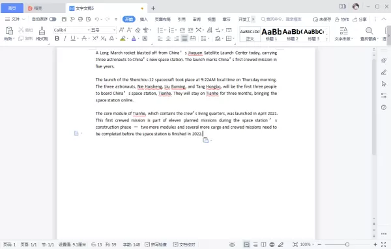The width and height of the screenshot is (391, 249).
Task: Expand more ribbon tabs arrow after 开发工
Action: [253, 19]
